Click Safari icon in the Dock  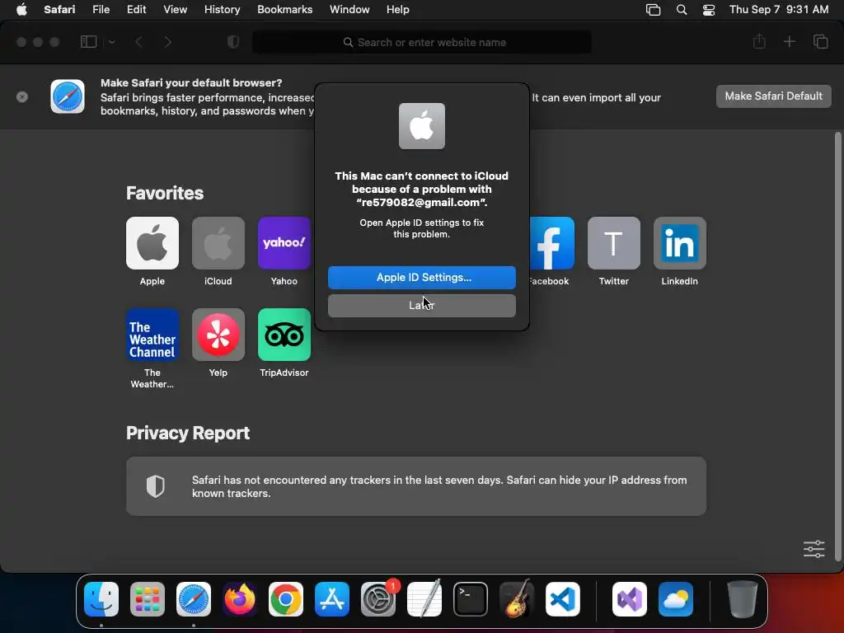coord(194,599)
